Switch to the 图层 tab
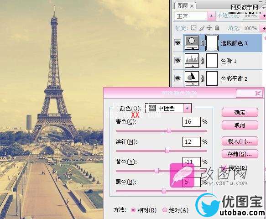 click(185, 6)
